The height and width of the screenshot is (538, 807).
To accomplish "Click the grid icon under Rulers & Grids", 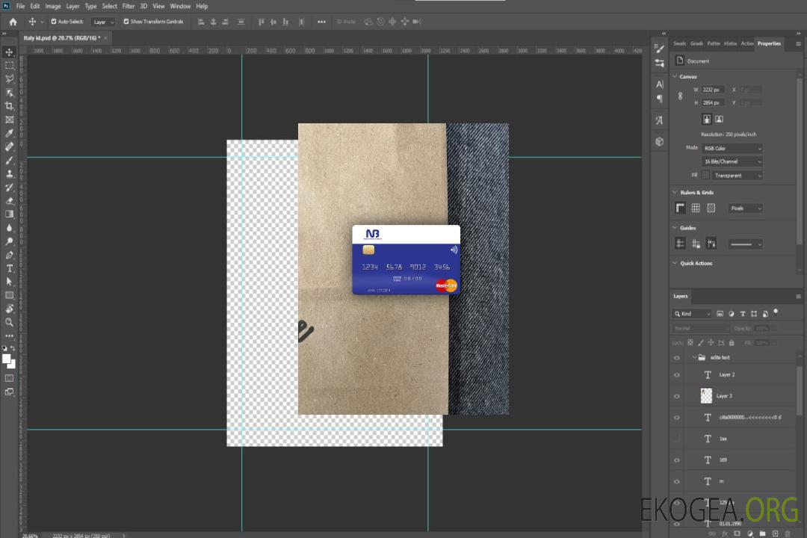I will [x=695, y=208].
